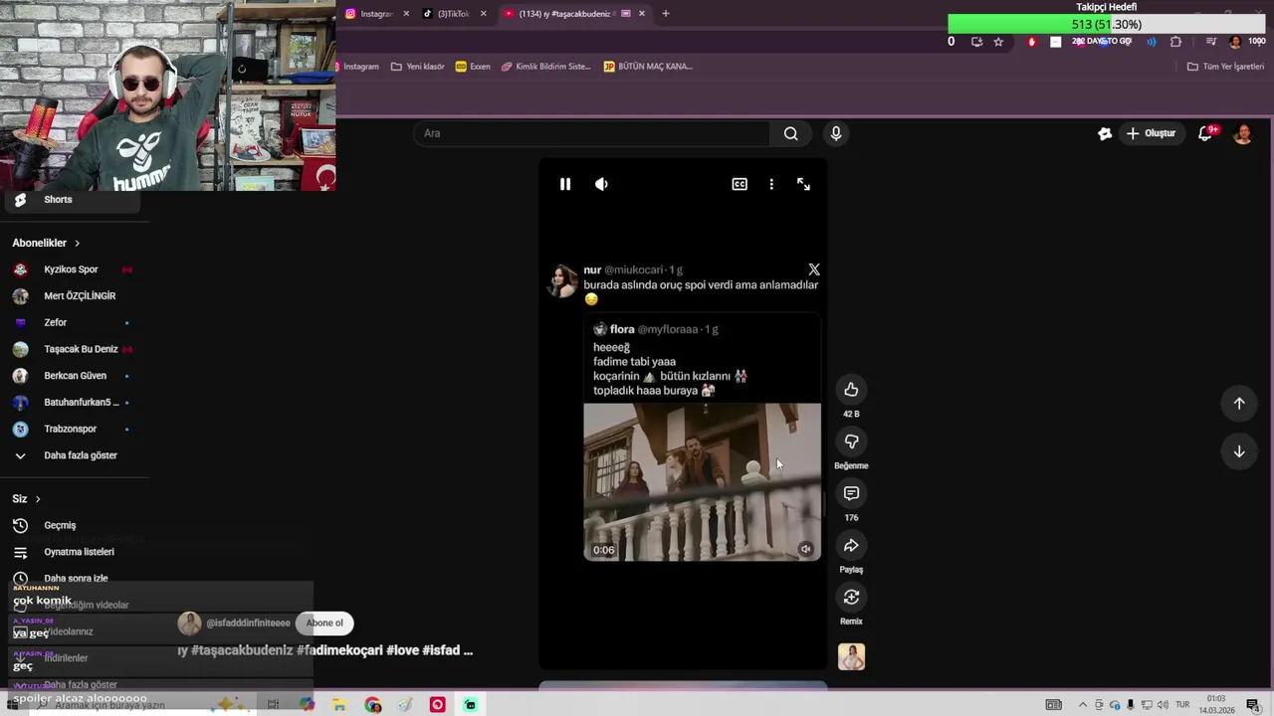This screenshot has width=1274, height=716.
Task: Open Shorts in the sidebar
Action: pos(72,200)
